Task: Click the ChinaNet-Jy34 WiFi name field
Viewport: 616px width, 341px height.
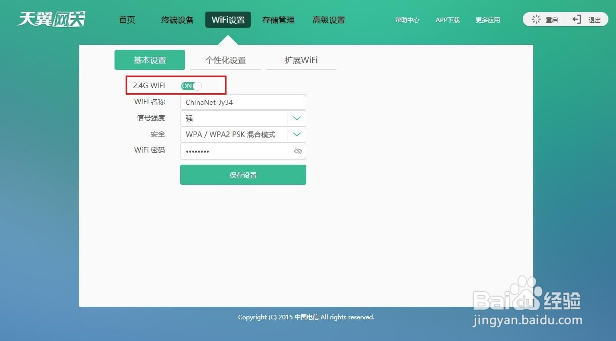Action: click(243, 102)
